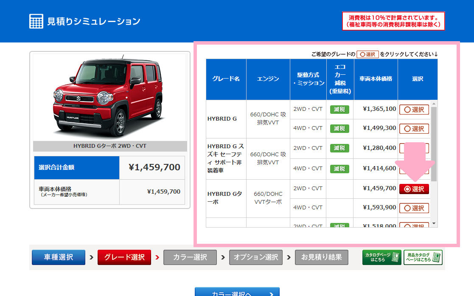Click the grade table scrollbar down arrow

[434, 224]
